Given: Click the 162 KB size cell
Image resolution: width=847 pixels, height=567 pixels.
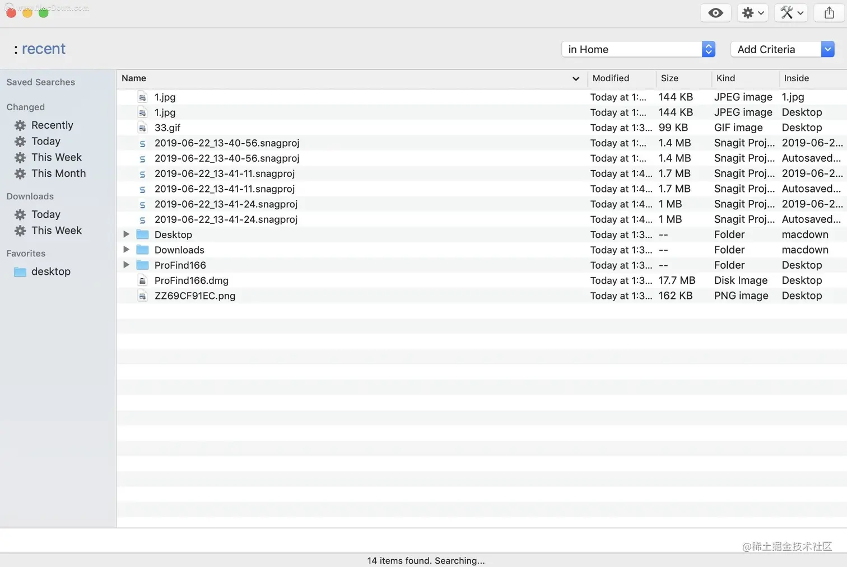Looking at the screenshot, I should tap(676, 296).
